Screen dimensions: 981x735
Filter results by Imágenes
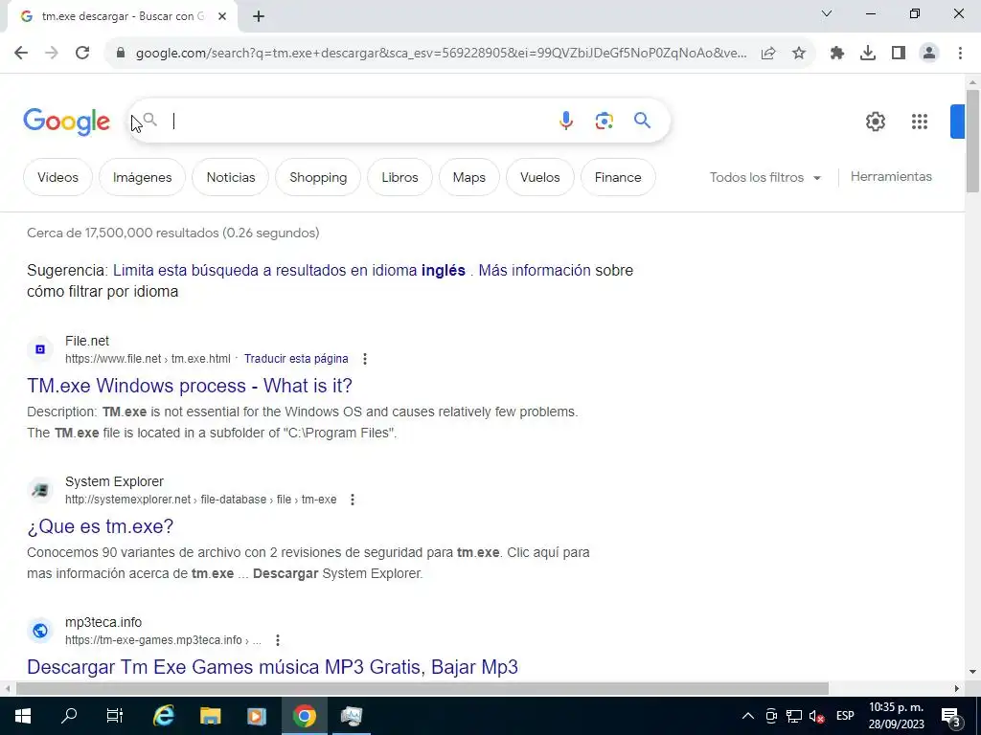click(142, 177)
